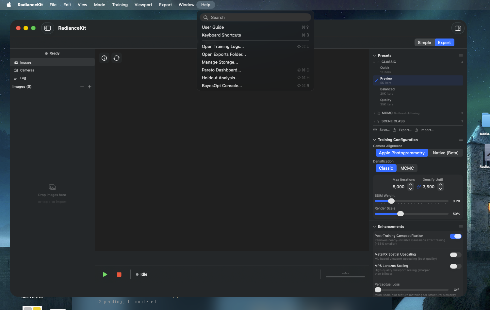Select the Quality 35K iters preset

pyautogui.click(x=418, y=102)
